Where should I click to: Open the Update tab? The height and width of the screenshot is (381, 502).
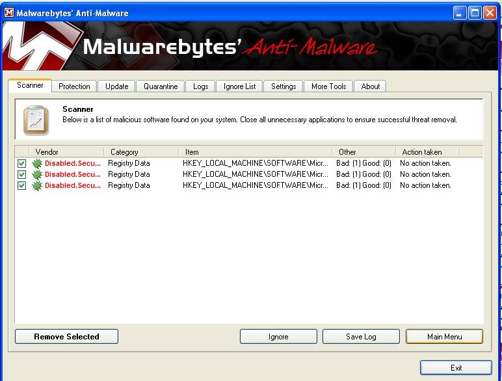click(x=116, y=86)
